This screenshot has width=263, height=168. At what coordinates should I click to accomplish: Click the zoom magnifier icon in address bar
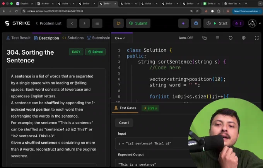click(x=191, y=11)
